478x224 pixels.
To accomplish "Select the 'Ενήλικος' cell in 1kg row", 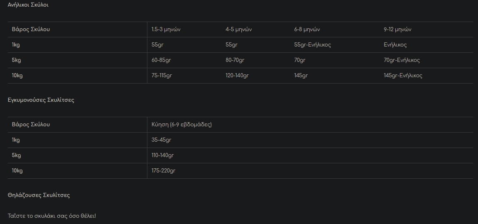I will point(395,45).
